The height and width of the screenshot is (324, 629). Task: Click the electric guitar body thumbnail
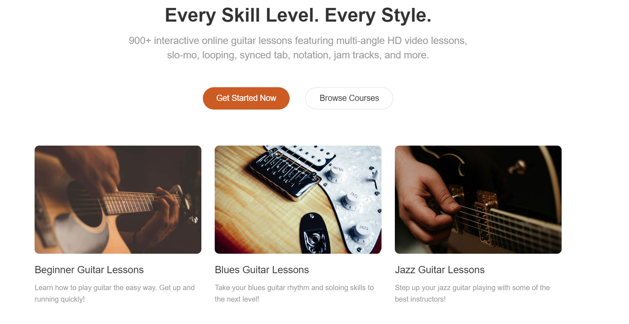click(x=298, y=199)
